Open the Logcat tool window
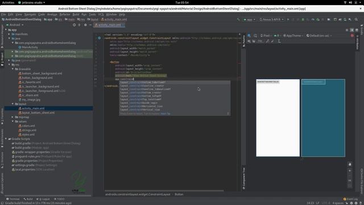 pos(43,199)
